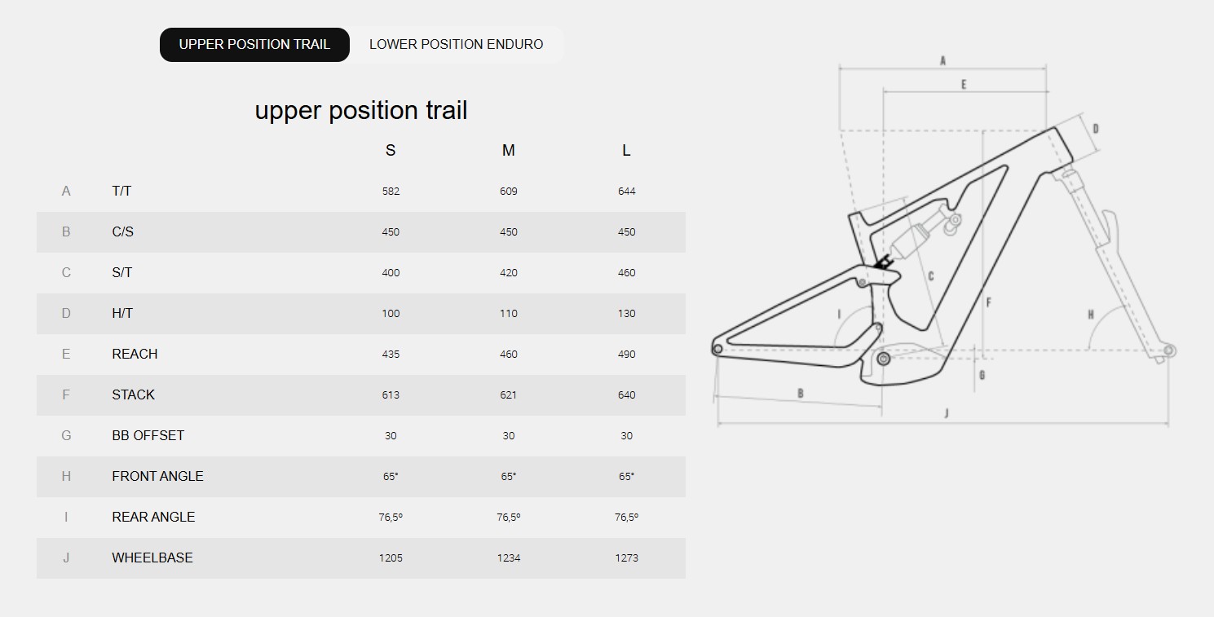Screen dimensions: 1214x617
Task: Click the REAR ANGLE row label
Action: pos(153,518)
